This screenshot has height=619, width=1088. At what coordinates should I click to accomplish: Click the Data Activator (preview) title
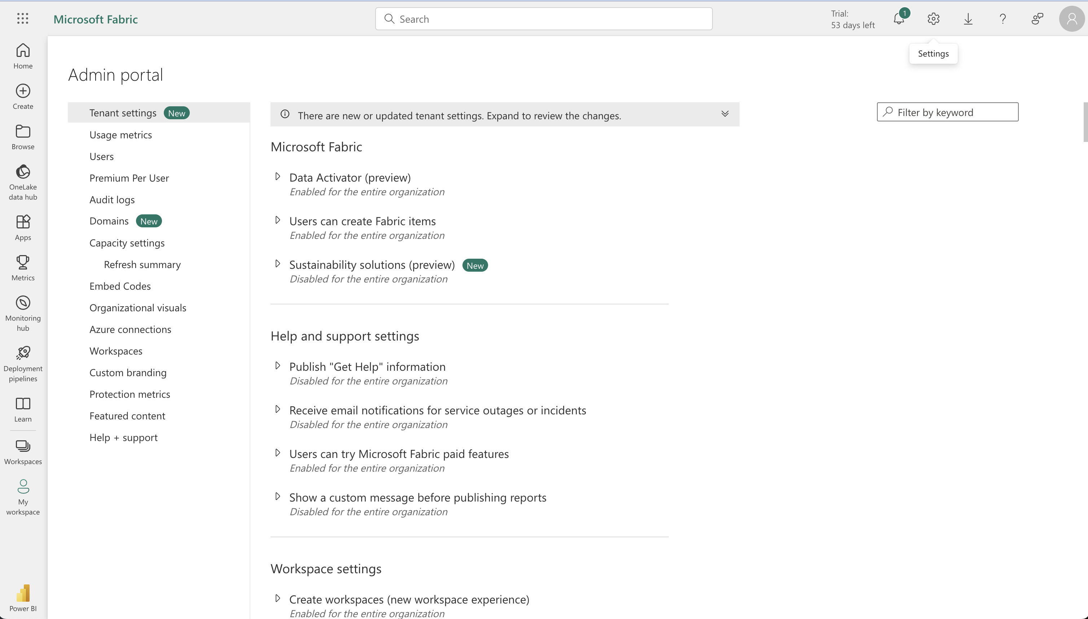(350, 178)
